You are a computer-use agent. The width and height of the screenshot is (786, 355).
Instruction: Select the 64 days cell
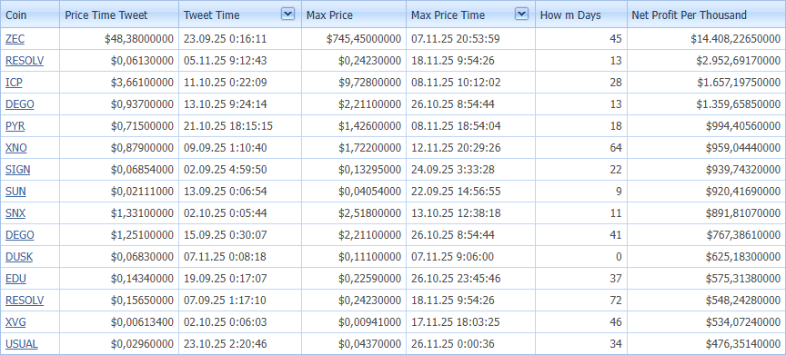coord(581,147)
